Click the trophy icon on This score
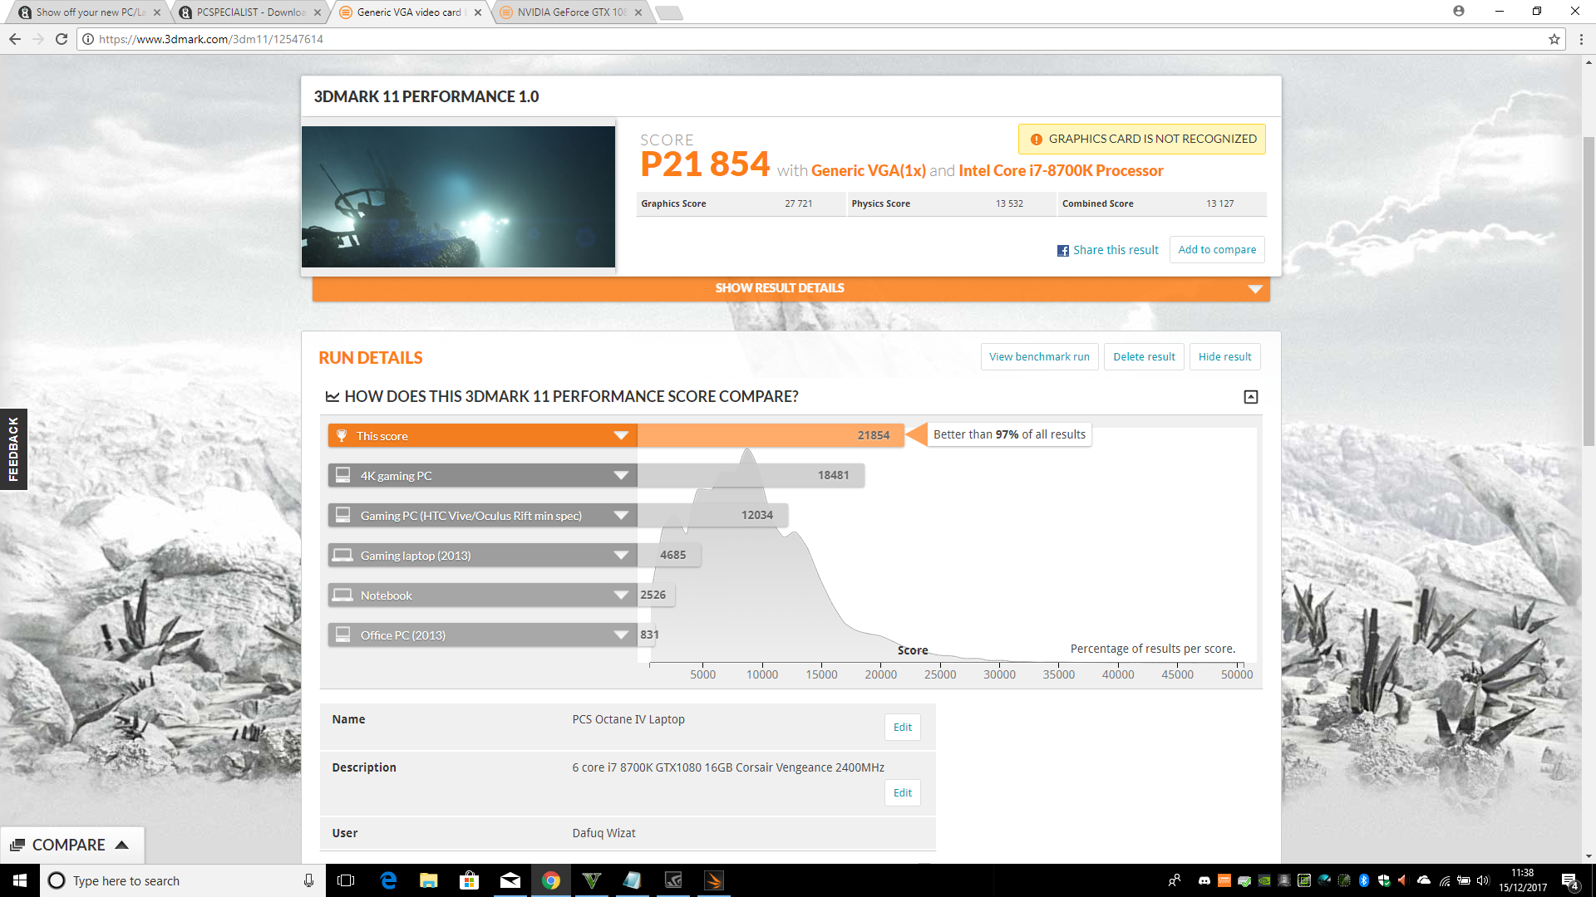The height and width of the screenshot is (897, 1596). pyautogui.click(x=342, y=435)
